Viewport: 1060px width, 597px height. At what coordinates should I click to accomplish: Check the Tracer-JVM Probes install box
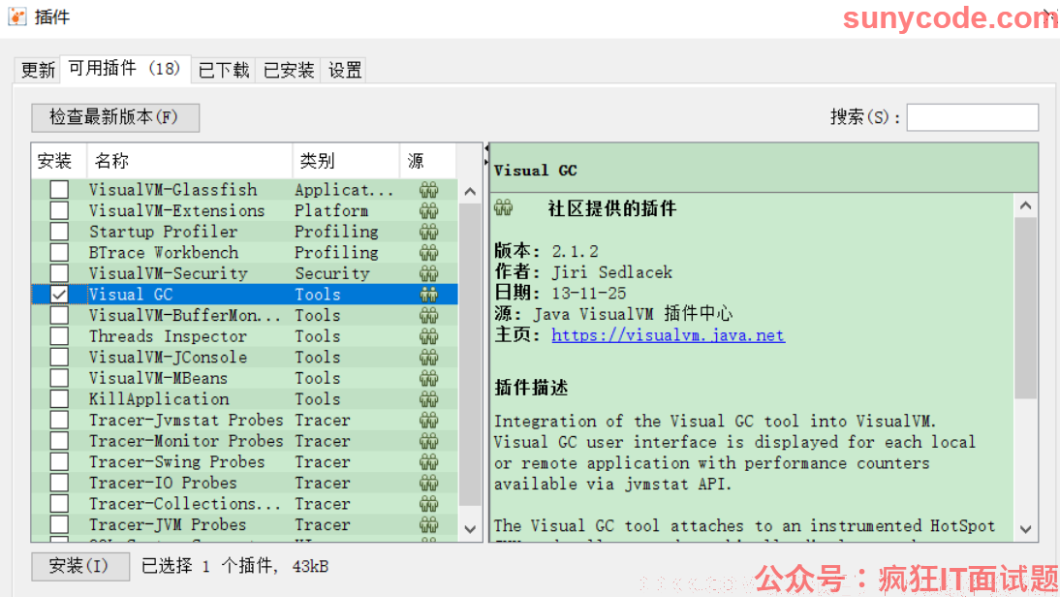point(59,525)
